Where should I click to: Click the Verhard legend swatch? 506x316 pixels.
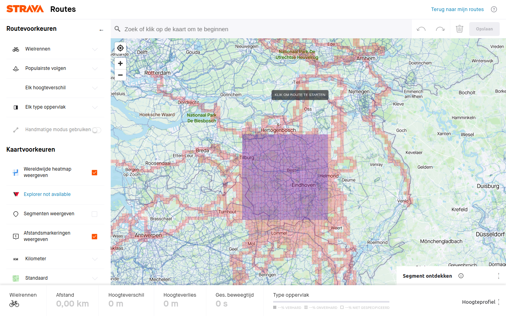coord(275,308)
